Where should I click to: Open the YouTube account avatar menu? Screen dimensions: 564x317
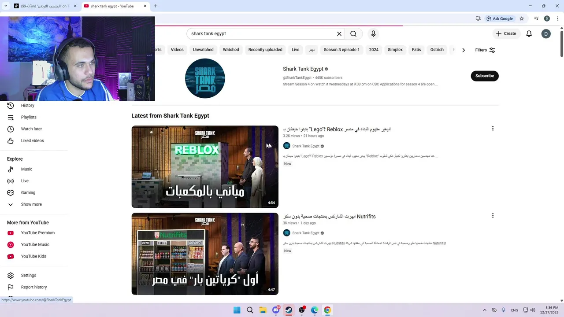(x=546, y=33)
